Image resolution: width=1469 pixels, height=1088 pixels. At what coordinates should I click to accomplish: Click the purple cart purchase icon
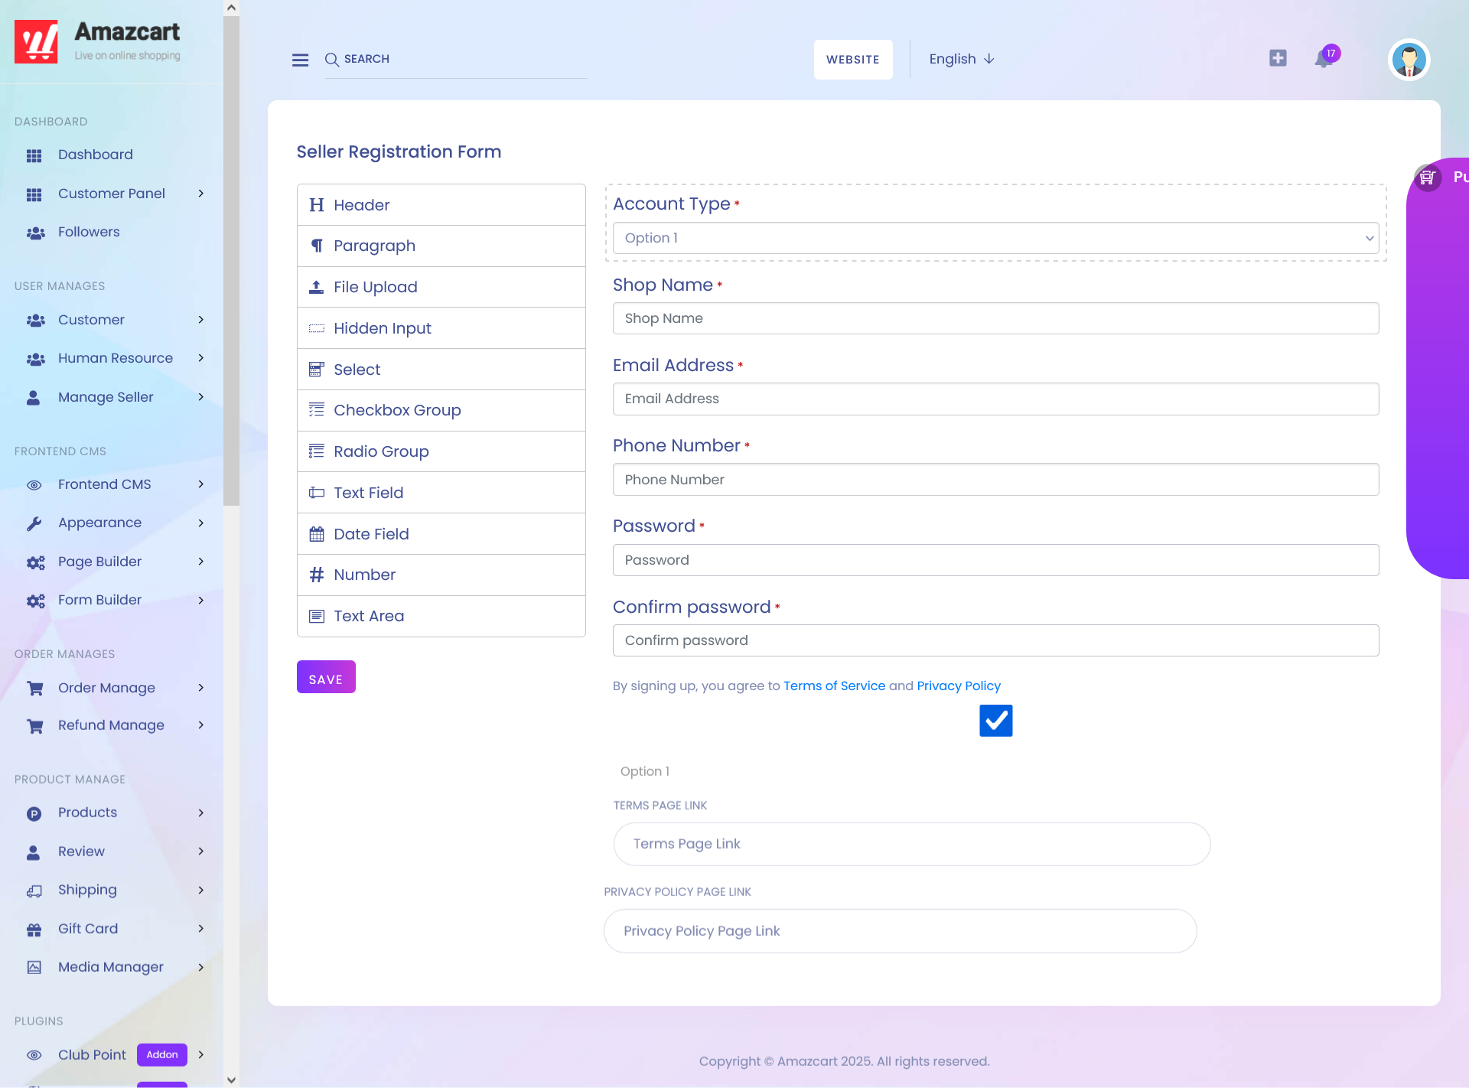tap(1427, 178)
